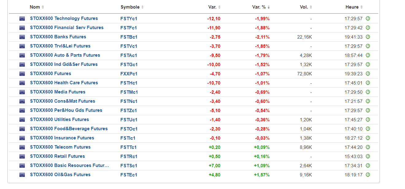Viewport: 405px width, 189px height.
Task: Click the flag icon beside STOXX600 Futures
Action: (x=22, y=74)
